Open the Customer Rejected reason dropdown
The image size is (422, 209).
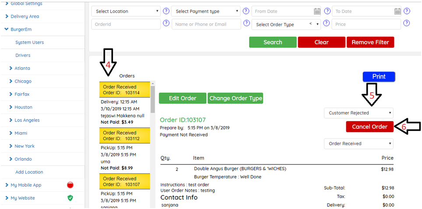click(359, 113)
